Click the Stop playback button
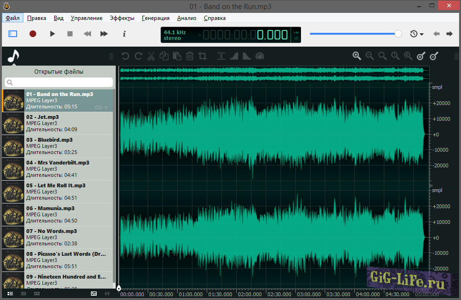461x300 pixels. coord(70,34)
